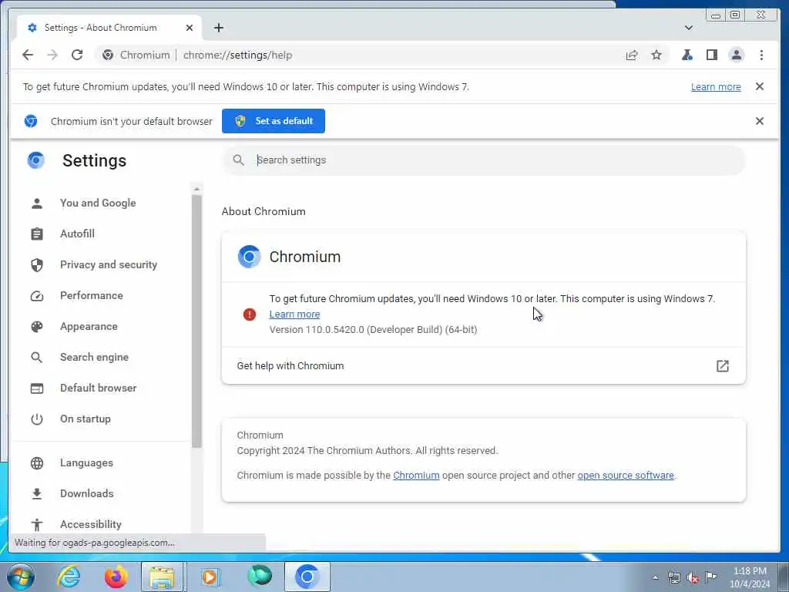The height and width of the screenshot is (592, 789).
Task: Click the forward navigation arrow
Action: point(52,55)
